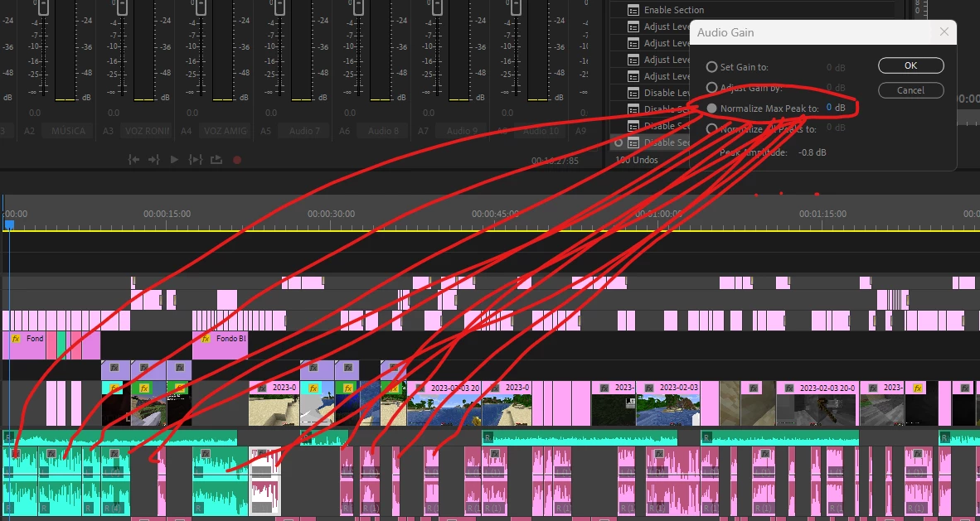The height and width of the screenshot is (521, 980).
Task: Click the 0.0 volume value above MÚSICA
Action: point(34,113)
